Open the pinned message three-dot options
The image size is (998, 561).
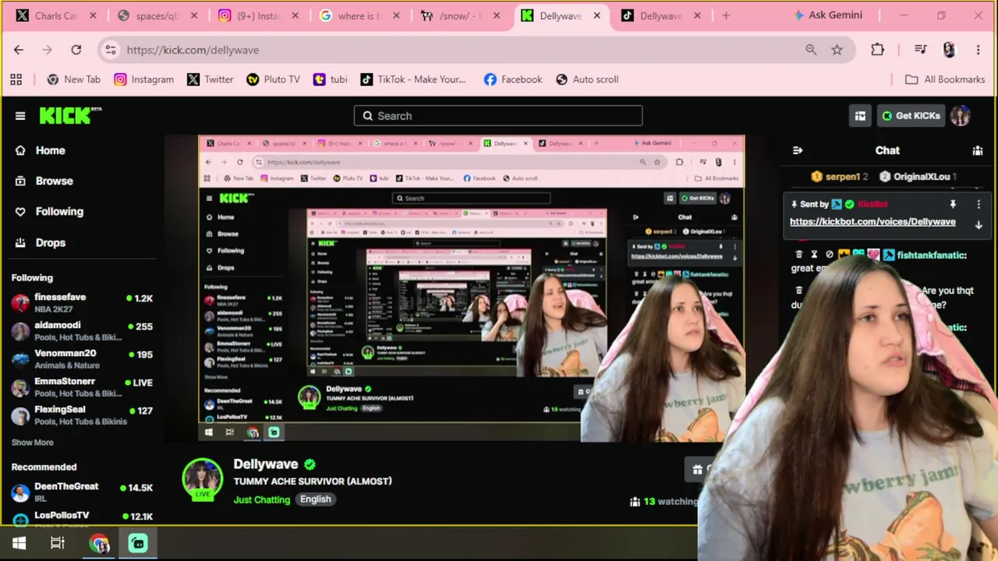point(979,204)
